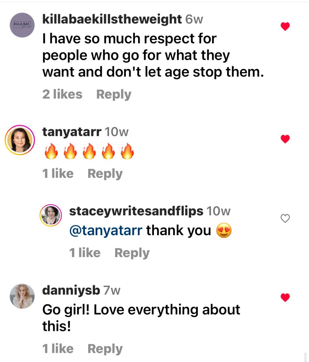Tap staceywritesandflips's profile avatar
Image resolution: width=309 pixels, height=362 pixels.
(x=50, y=215)
